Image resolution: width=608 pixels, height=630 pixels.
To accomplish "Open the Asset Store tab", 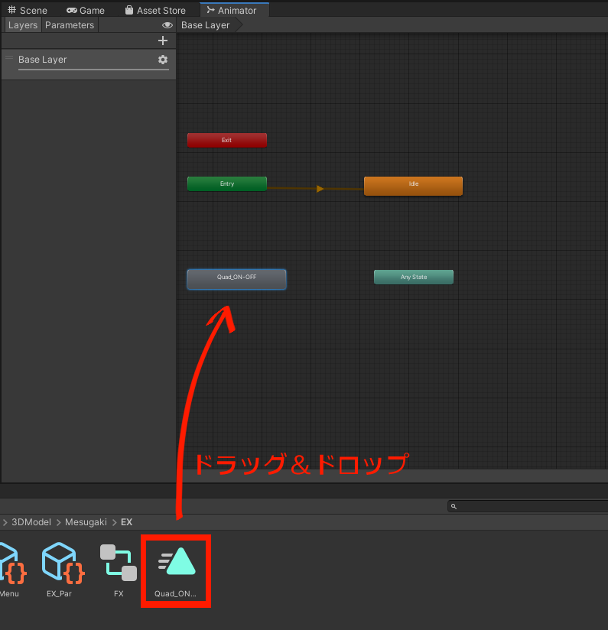I will coord(154,11).
